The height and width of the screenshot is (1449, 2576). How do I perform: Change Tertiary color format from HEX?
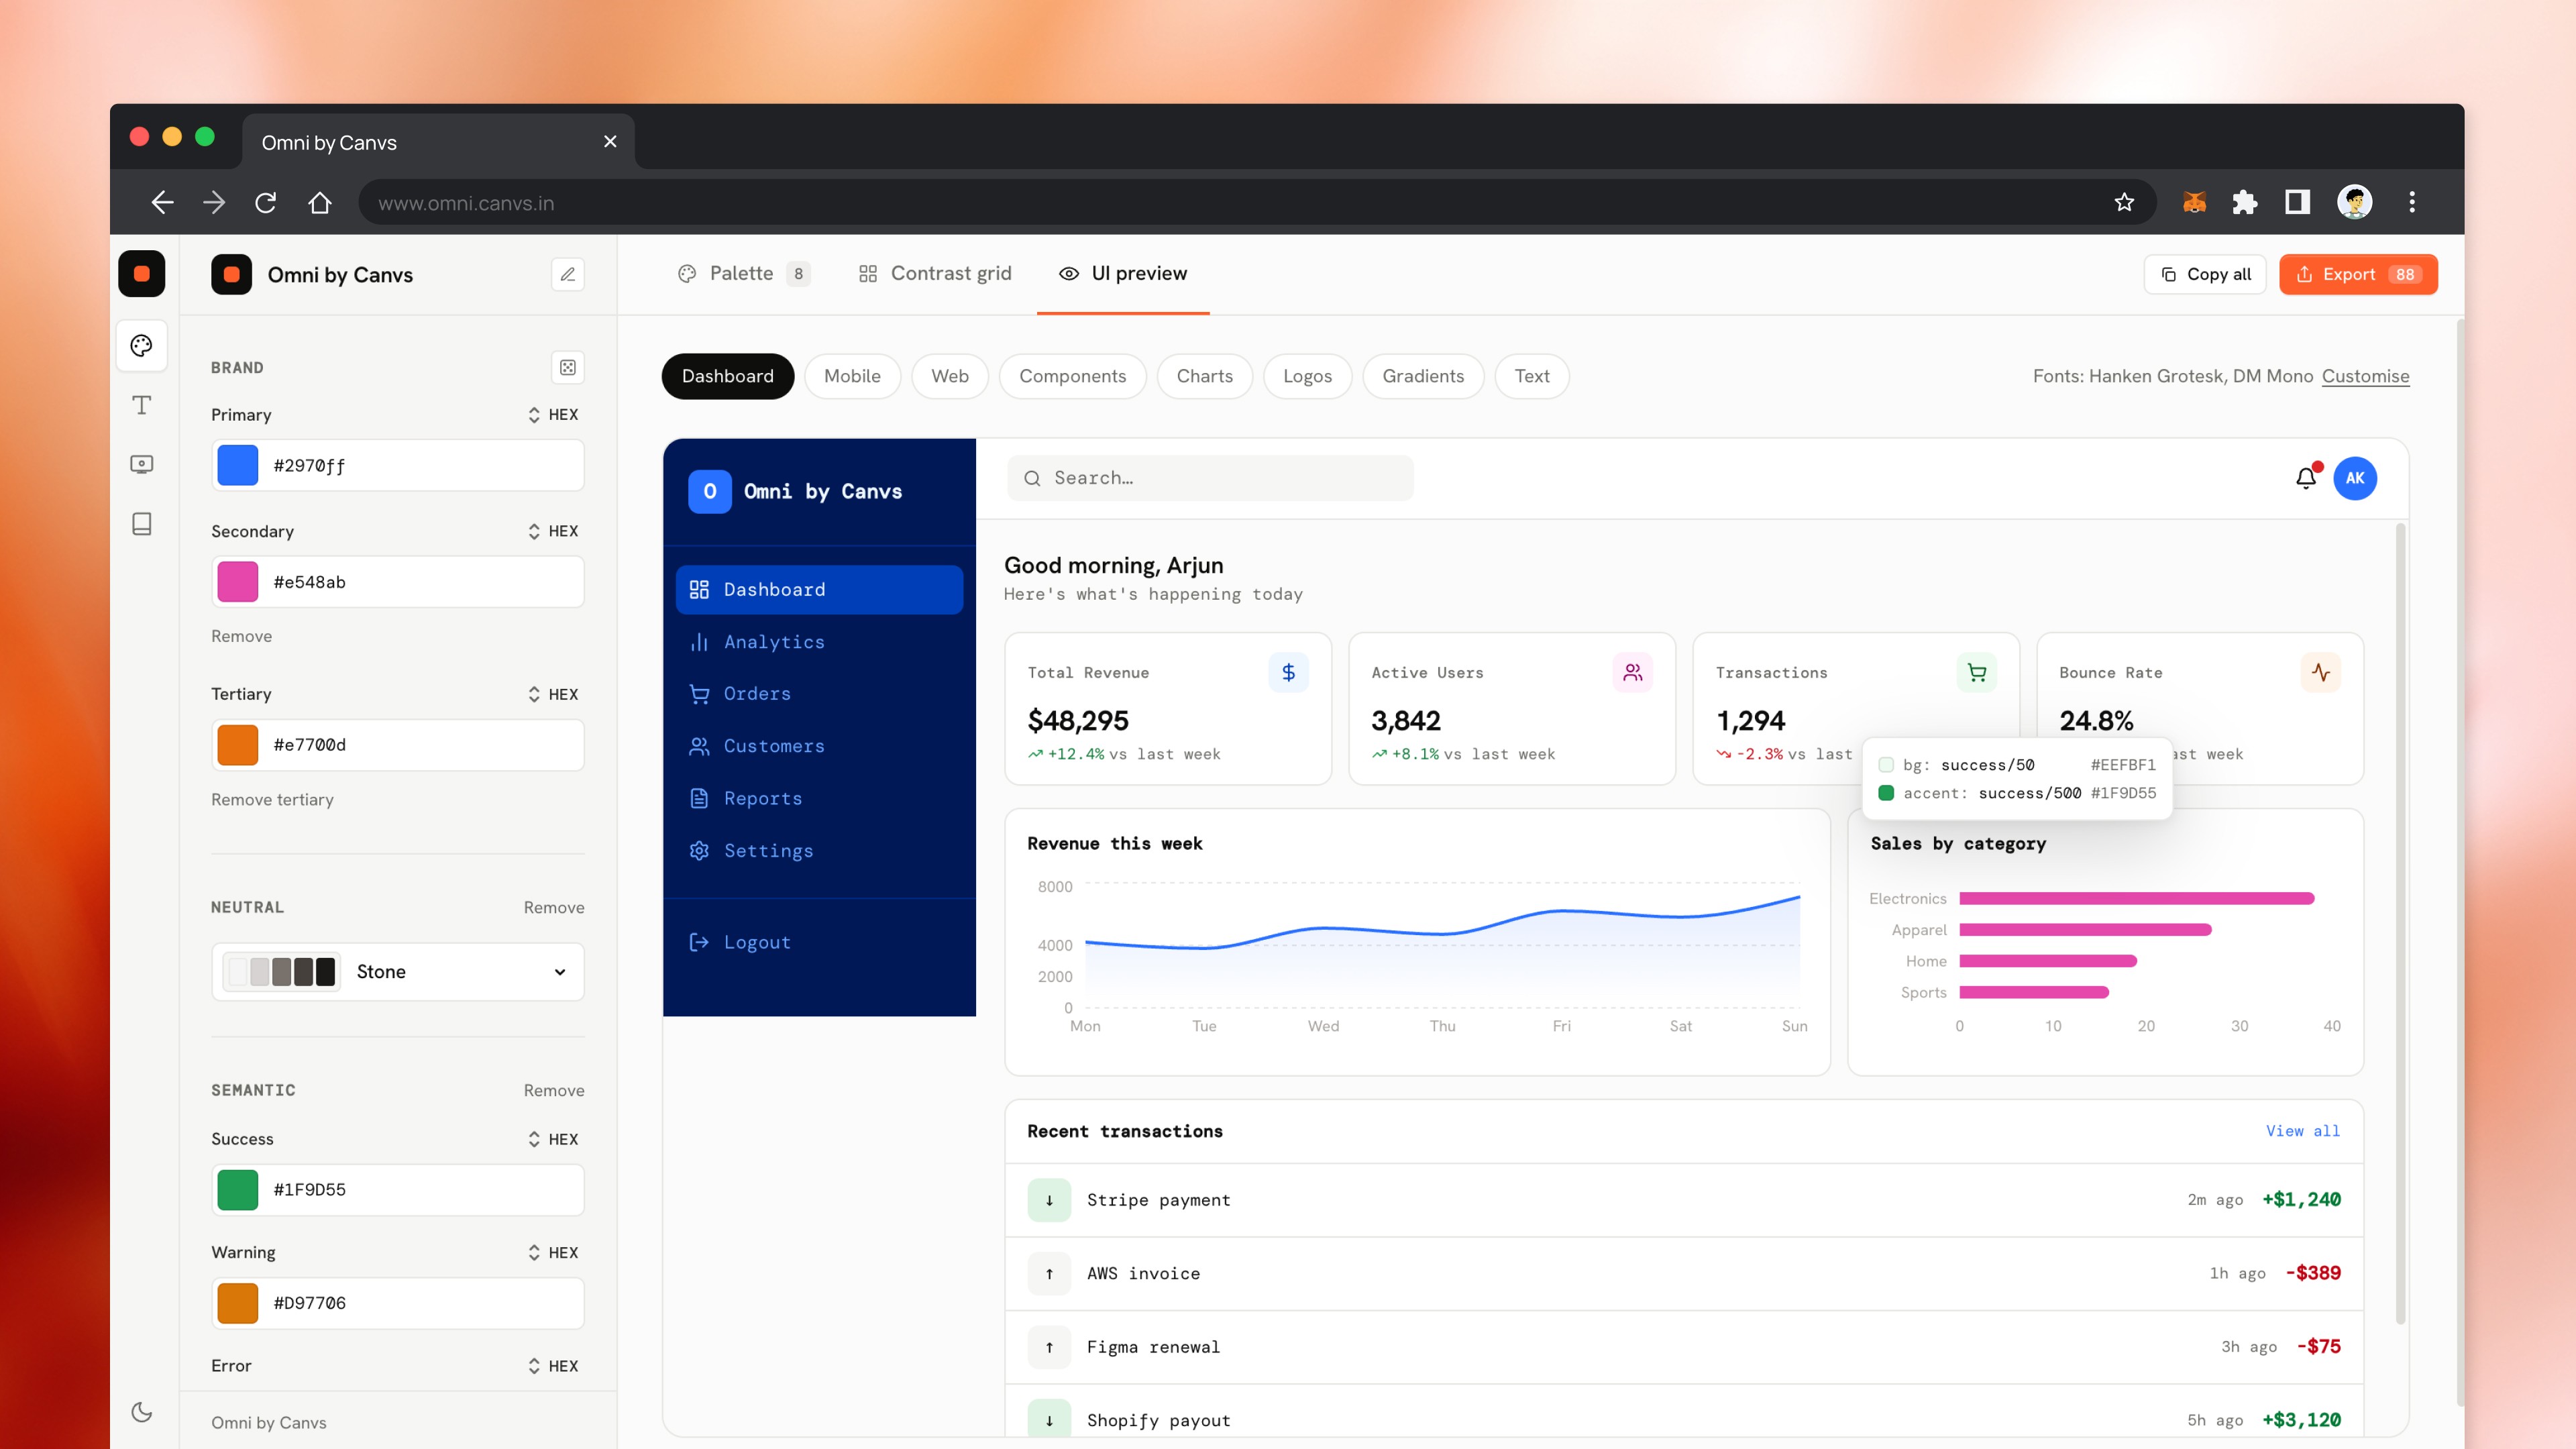coord(553,694)
